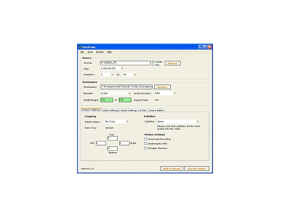Image resolution: width=290 pixels, height=217 pixels.
Task: Open the Presets menu
Action: point(100,52)
